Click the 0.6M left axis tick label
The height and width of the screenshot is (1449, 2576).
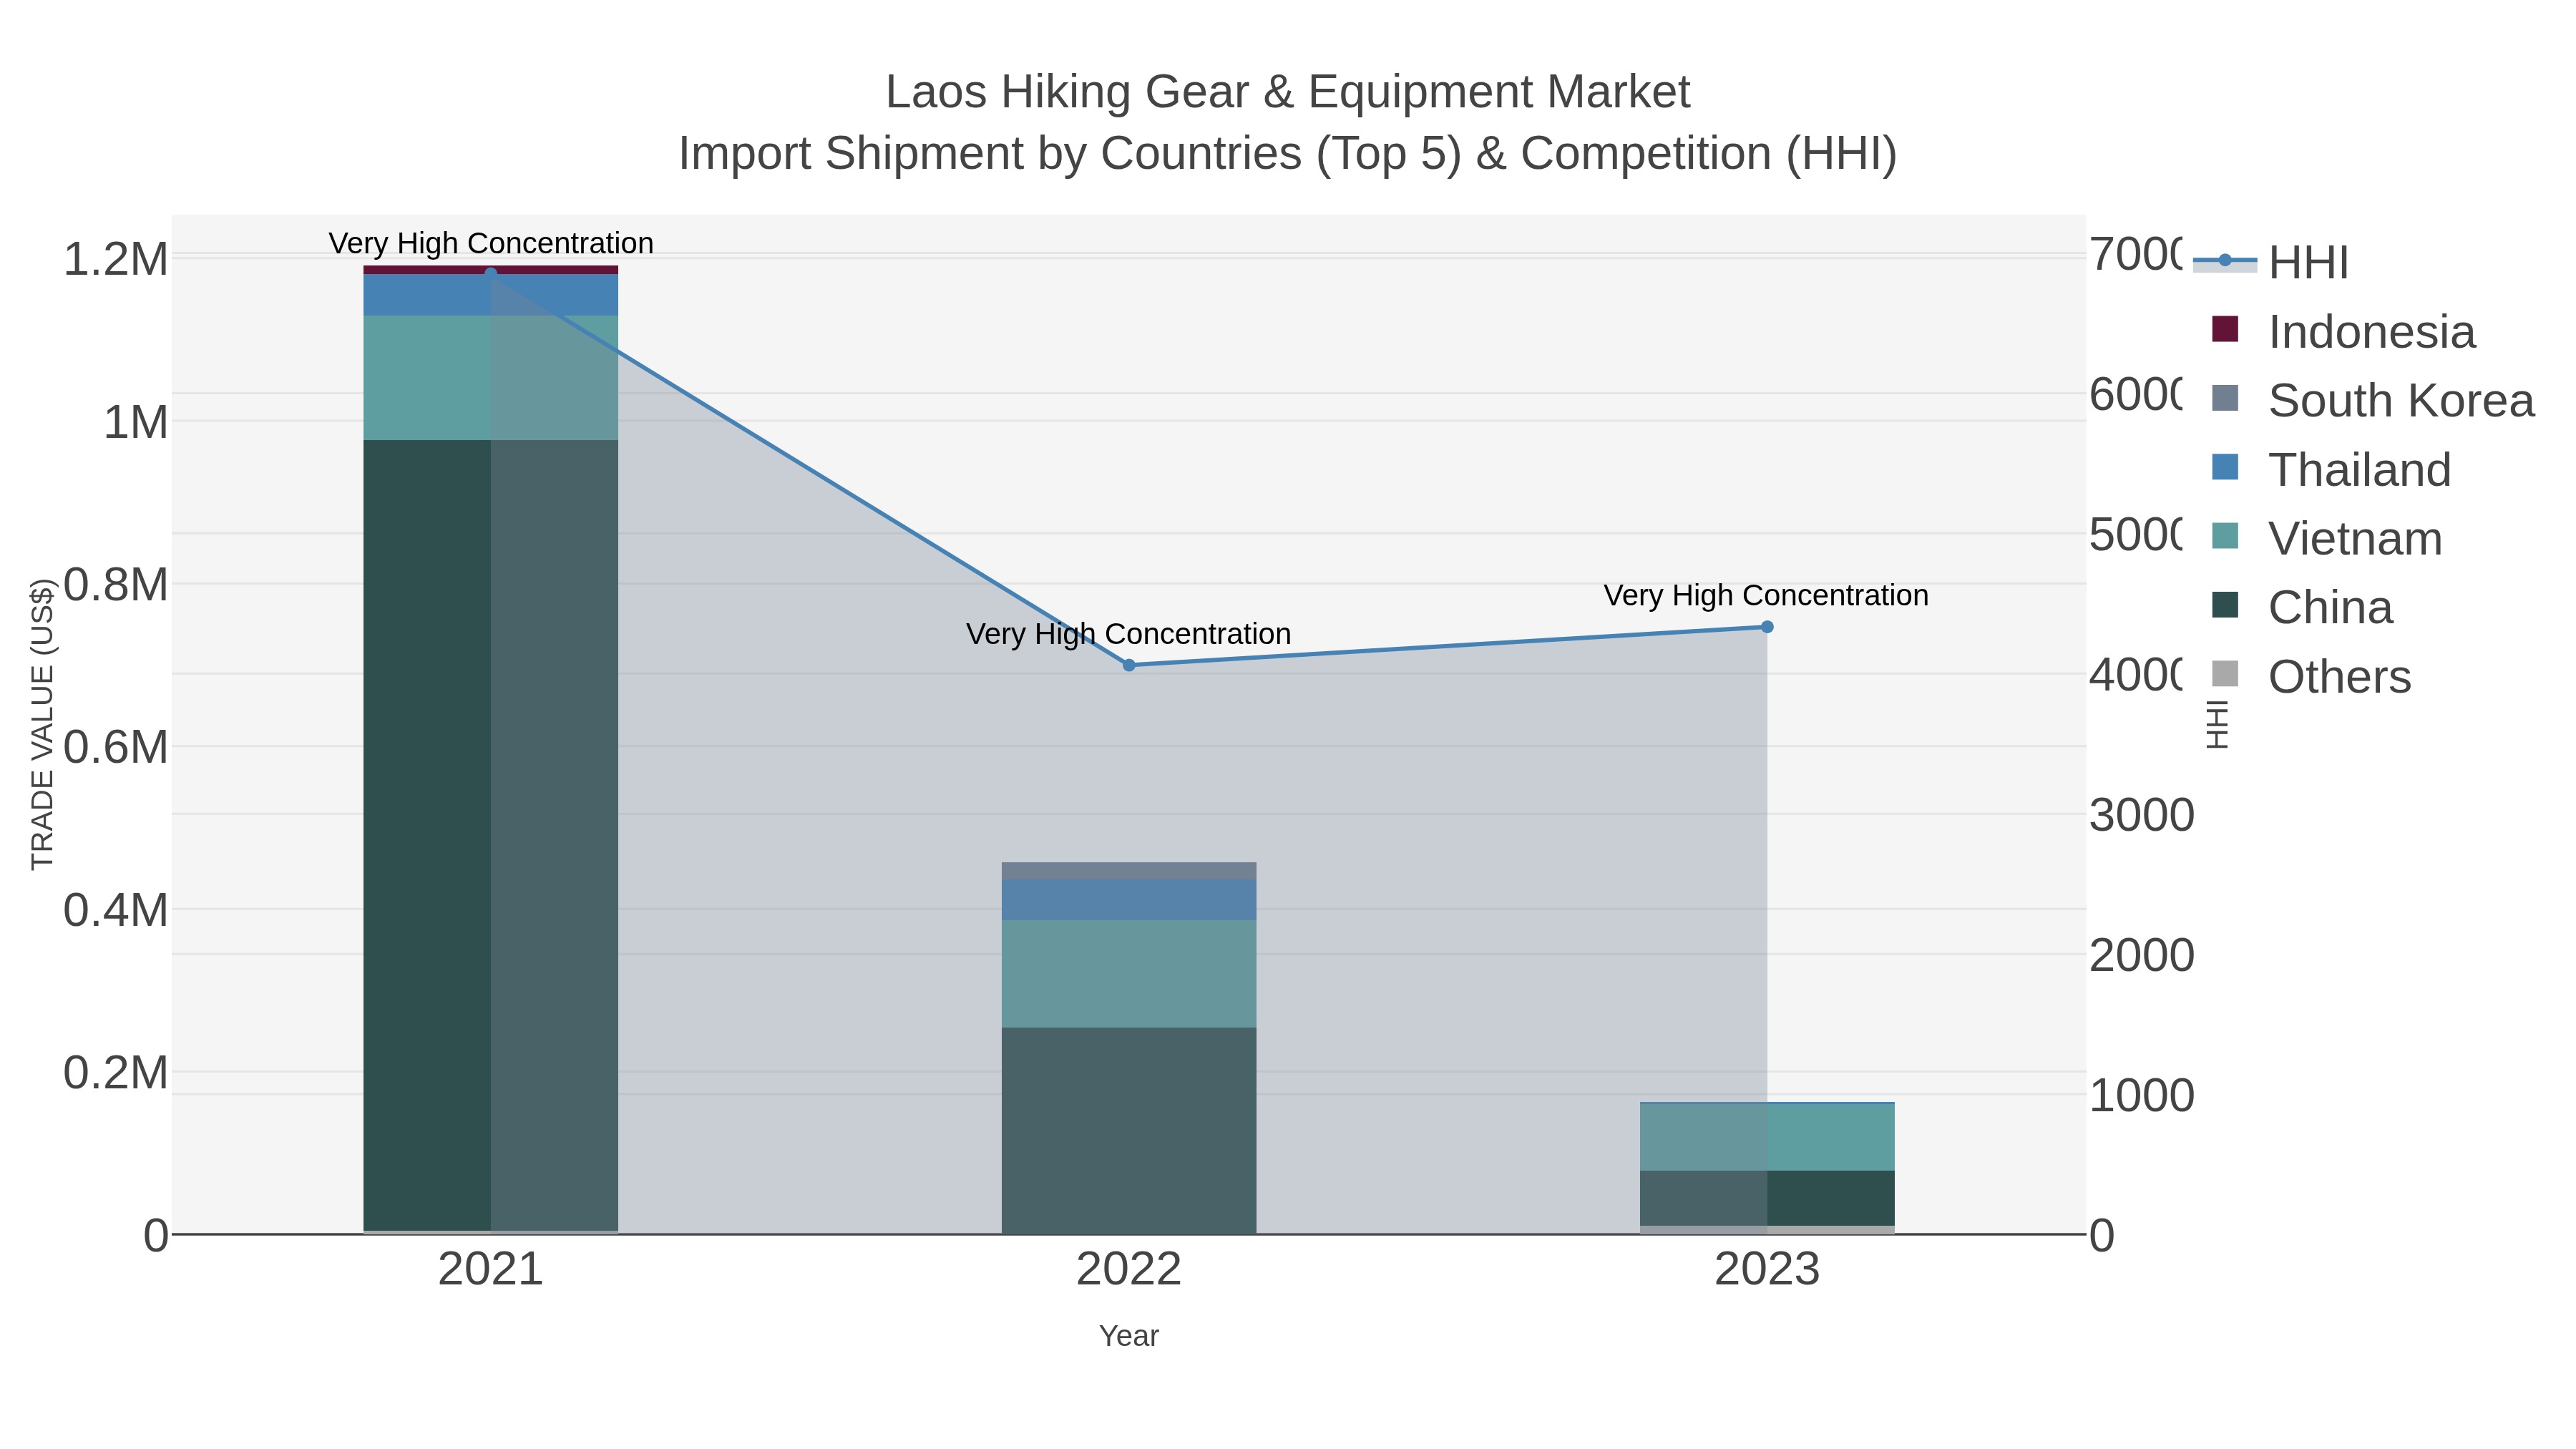[116, 748]
